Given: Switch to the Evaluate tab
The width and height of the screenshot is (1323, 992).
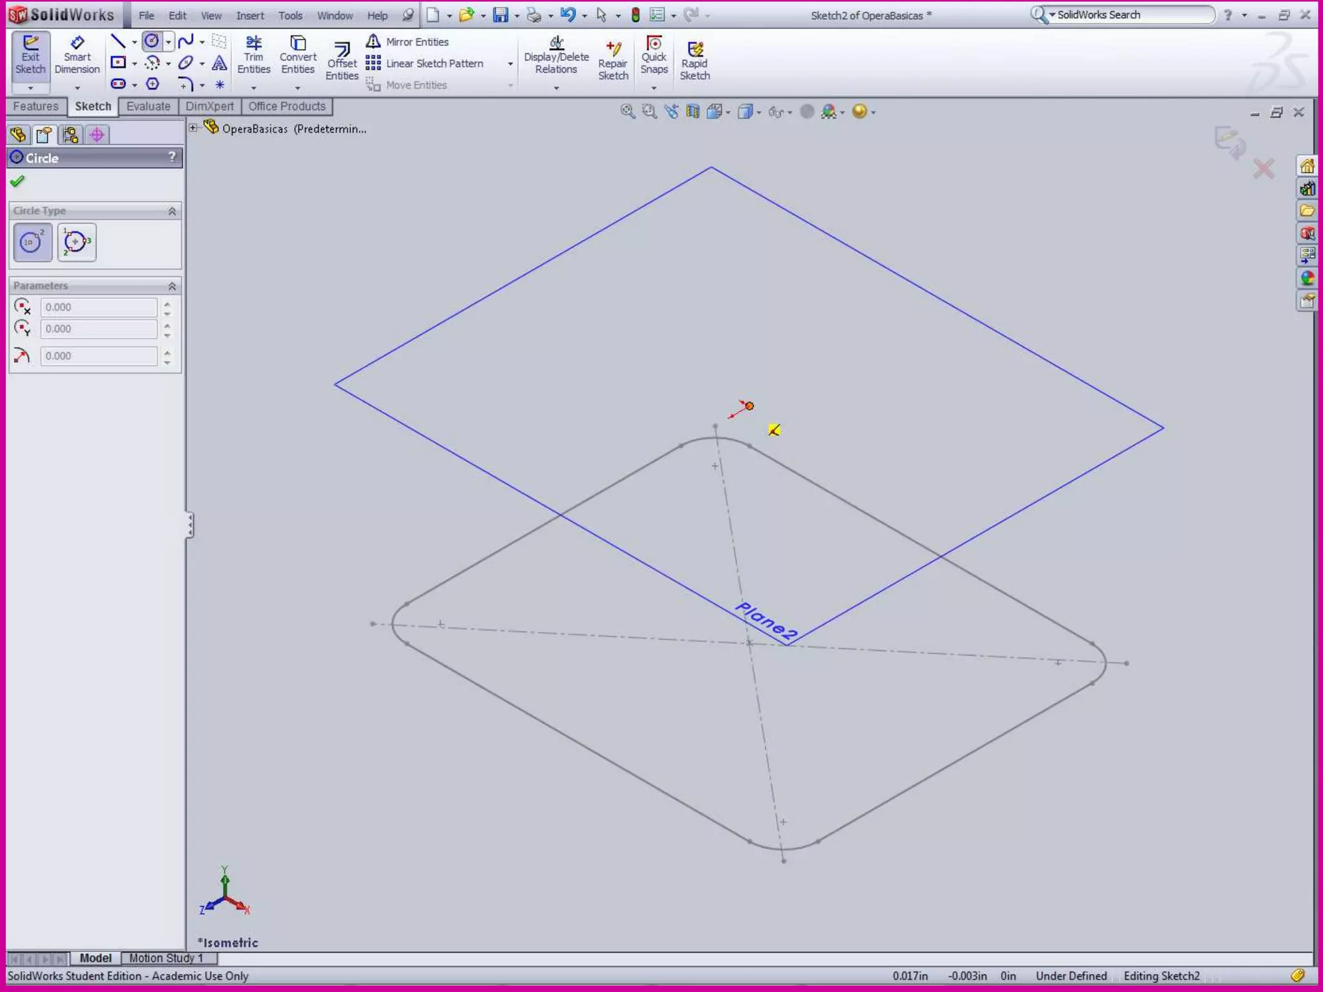Looking at the screenshot, I should (148, 107).
